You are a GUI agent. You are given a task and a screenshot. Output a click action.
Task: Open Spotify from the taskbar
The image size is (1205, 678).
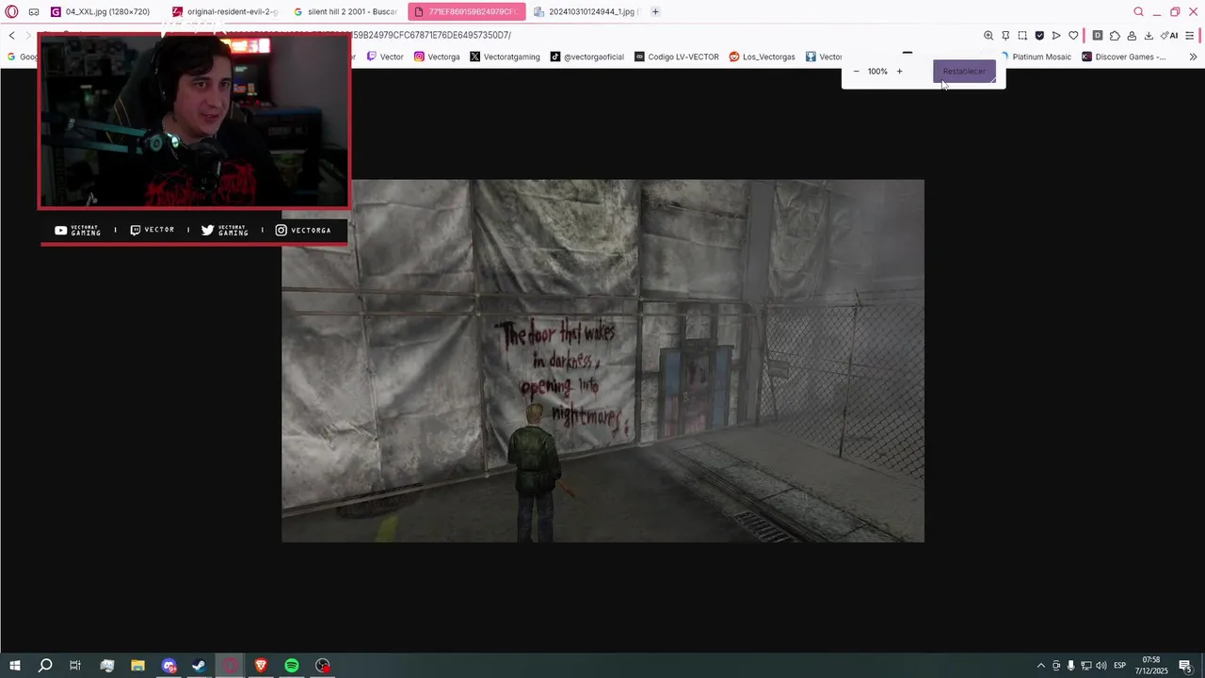(x=292, y=666)
